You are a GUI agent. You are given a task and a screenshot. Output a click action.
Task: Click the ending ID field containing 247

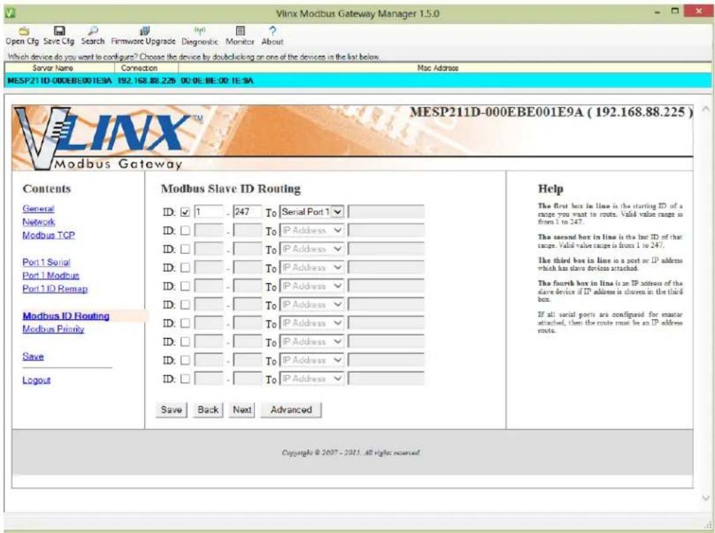[x=247, y=212]
